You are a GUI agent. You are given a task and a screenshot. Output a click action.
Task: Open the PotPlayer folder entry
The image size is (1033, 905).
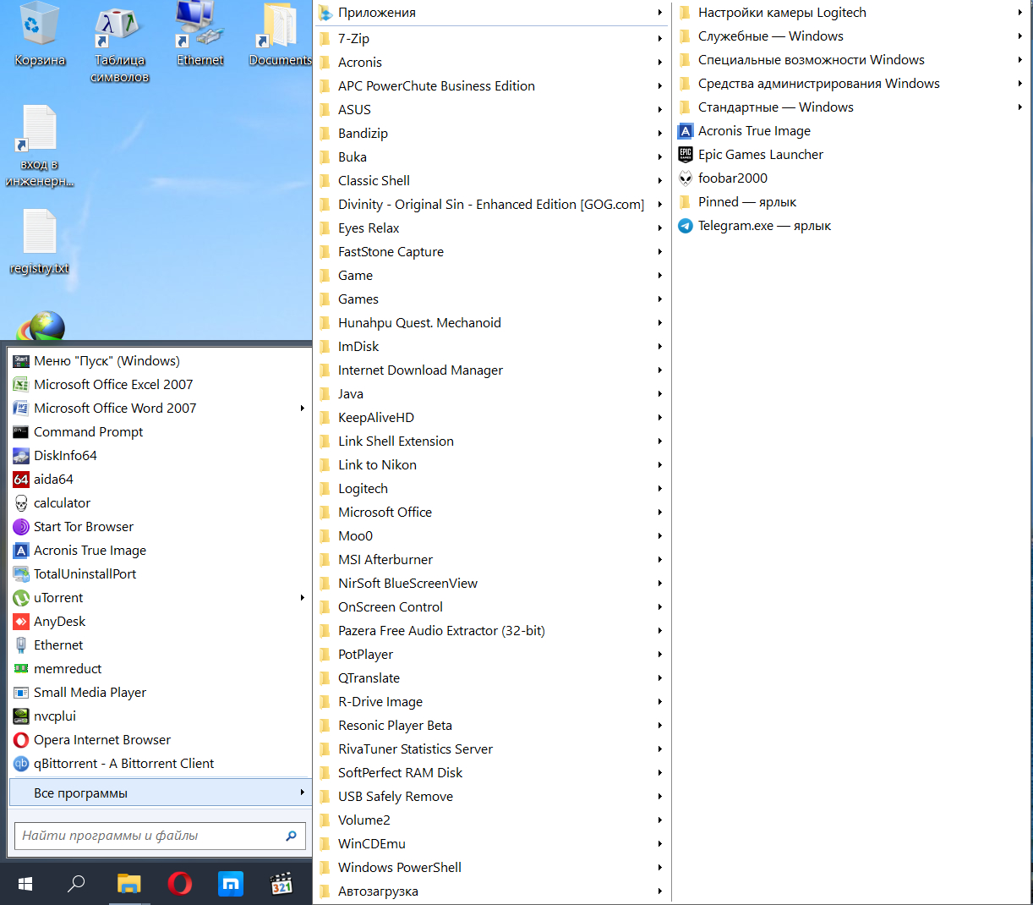pos(492,655)
